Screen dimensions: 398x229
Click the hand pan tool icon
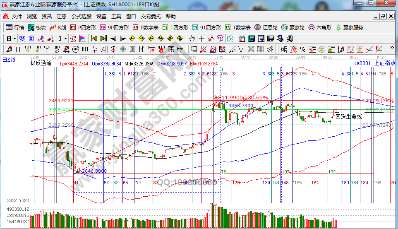coord(192,39)
